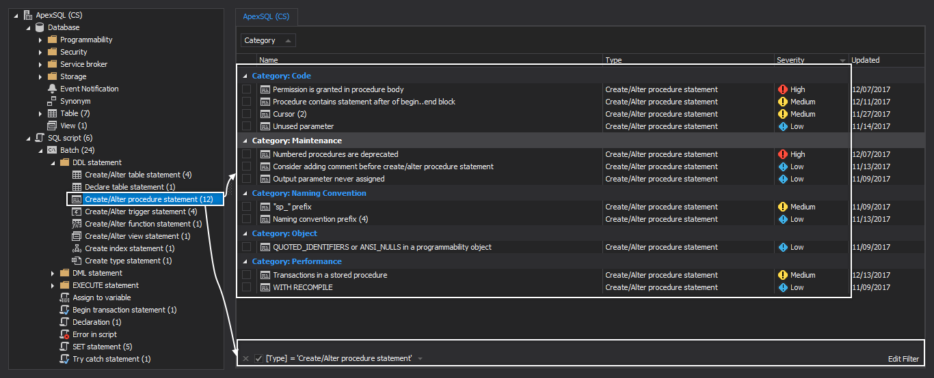Uncheck the active Type filter checkbox
934x378 pixels.
(258, 358)
